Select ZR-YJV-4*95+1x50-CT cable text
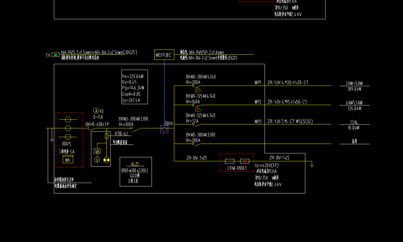Screen dimensions: 403x242 (x=287, y=102)
